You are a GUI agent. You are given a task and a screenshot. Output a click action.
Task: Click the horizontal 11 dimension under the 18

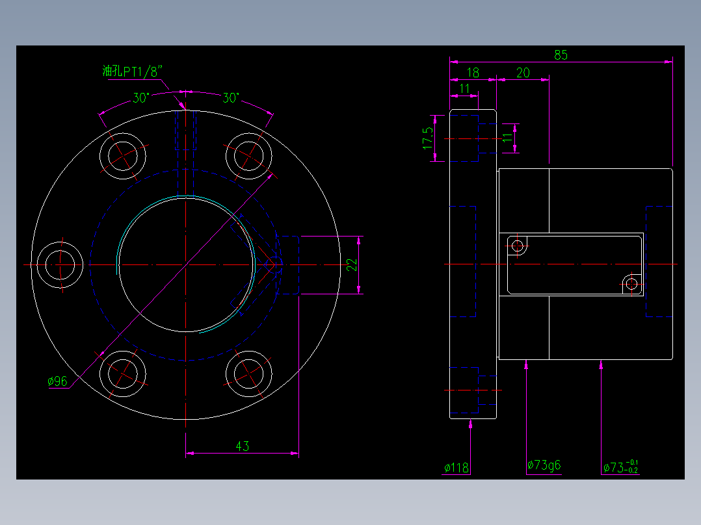coord(464,88)
